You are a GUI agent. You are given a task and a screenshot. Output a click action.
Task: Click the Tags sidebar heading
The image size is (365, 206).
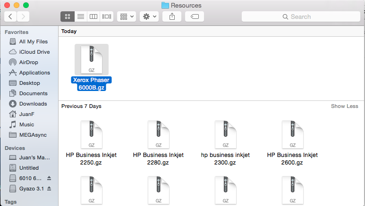(x=10, y=202)
